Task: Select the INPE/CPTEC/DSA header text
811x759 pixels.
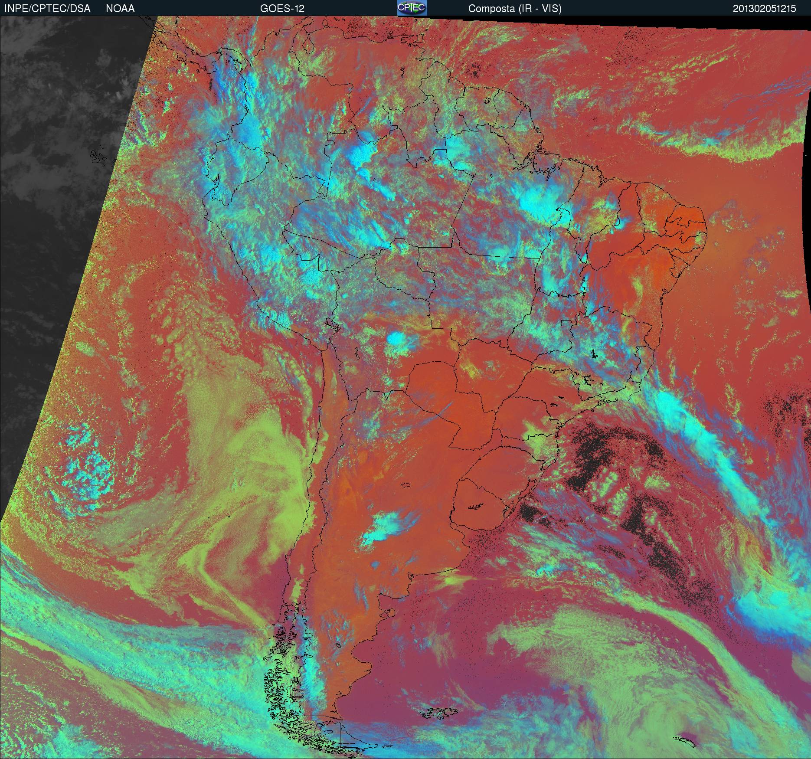Action: click(x=47, y=9)
